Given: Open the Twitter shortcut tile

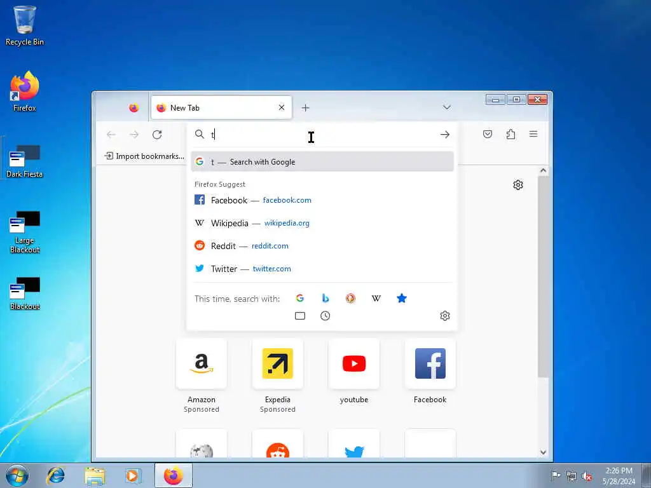Looking at the screenshot, I should coord(353,443).
